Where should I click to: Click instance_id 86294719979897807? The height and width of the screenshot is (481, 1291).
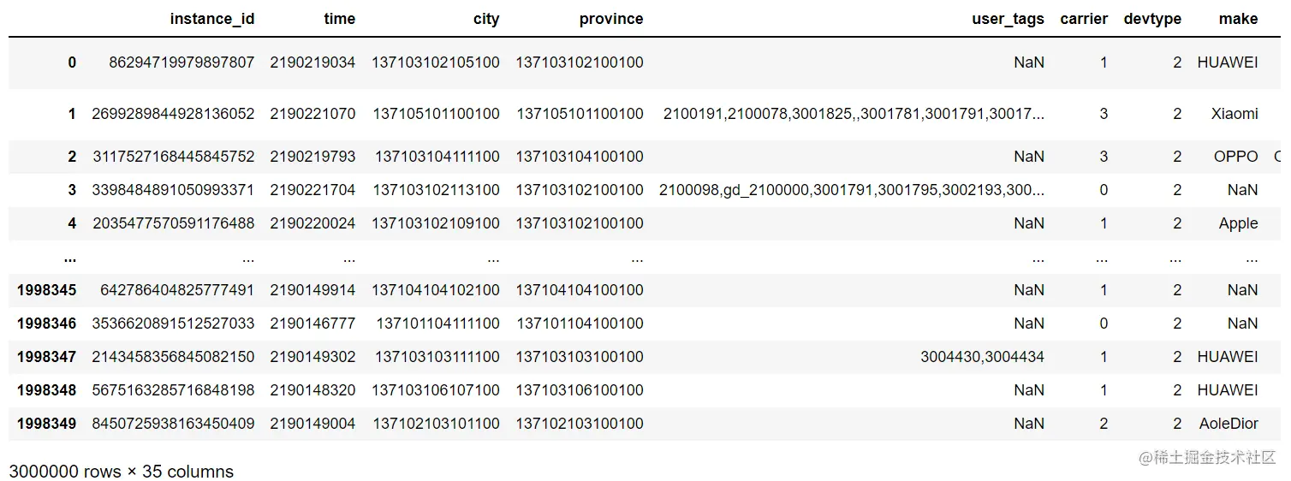(181, 62)
